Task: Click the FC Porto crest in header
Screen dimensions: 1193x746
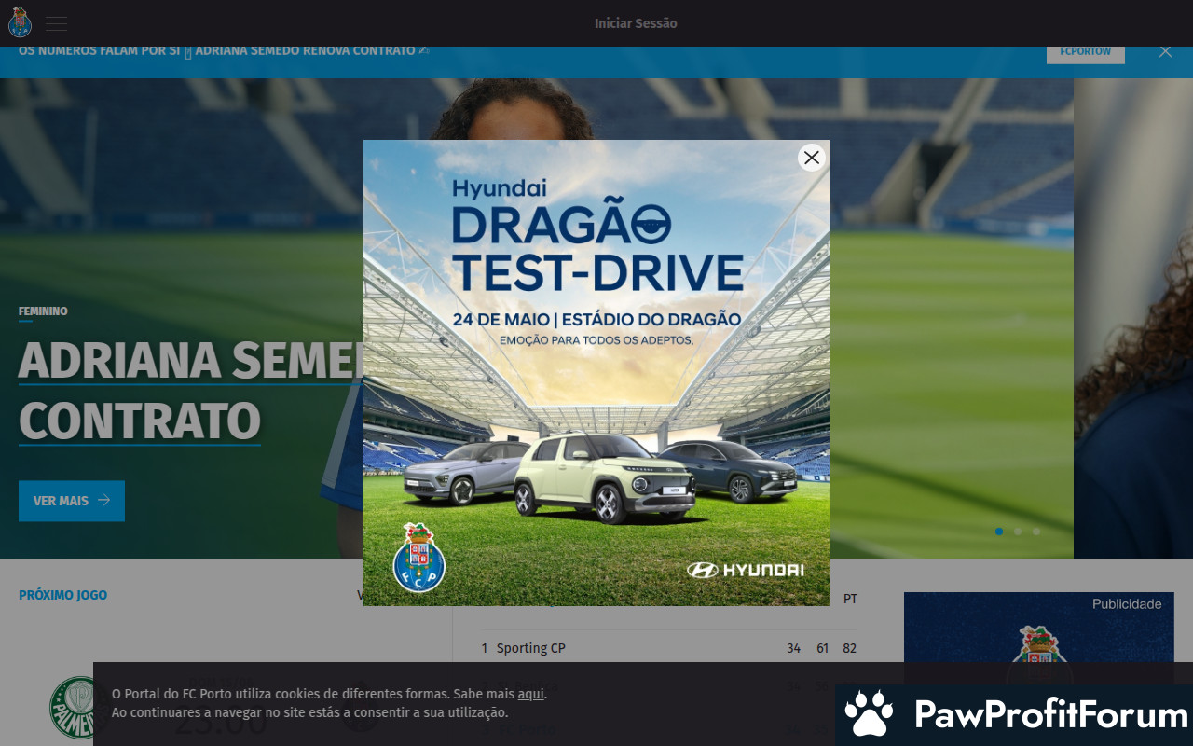Action: (20, 22)
